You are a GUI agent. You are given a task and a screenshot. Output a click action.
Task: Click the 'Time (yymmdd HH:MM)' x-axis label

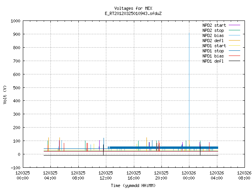click(133, 185)
